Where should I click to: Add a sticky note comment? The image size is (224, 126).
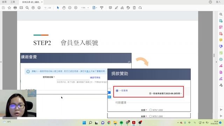[110, 8]
